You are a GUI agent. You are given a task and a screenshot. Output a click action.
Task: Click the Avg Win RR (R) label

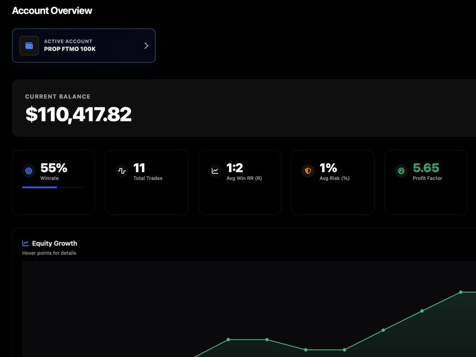(244, 178)
